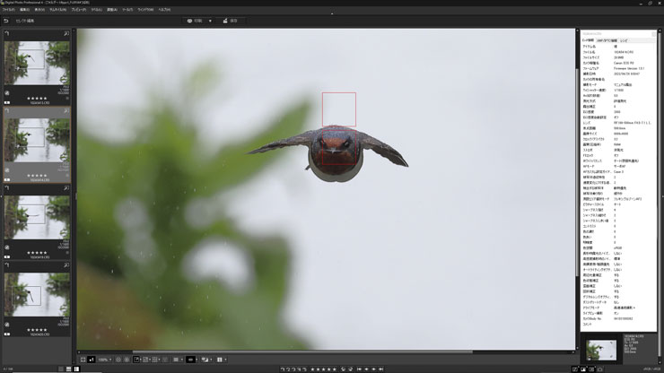Viewport: 664px width, 373px height.
Task: Open the ヘルプ (Help) menu
Action: point(164,9)
